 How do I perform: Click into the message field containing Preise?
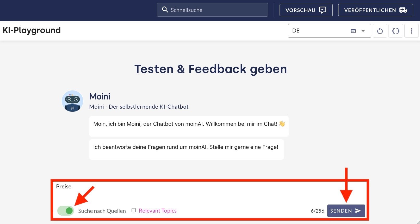point(182,192)
